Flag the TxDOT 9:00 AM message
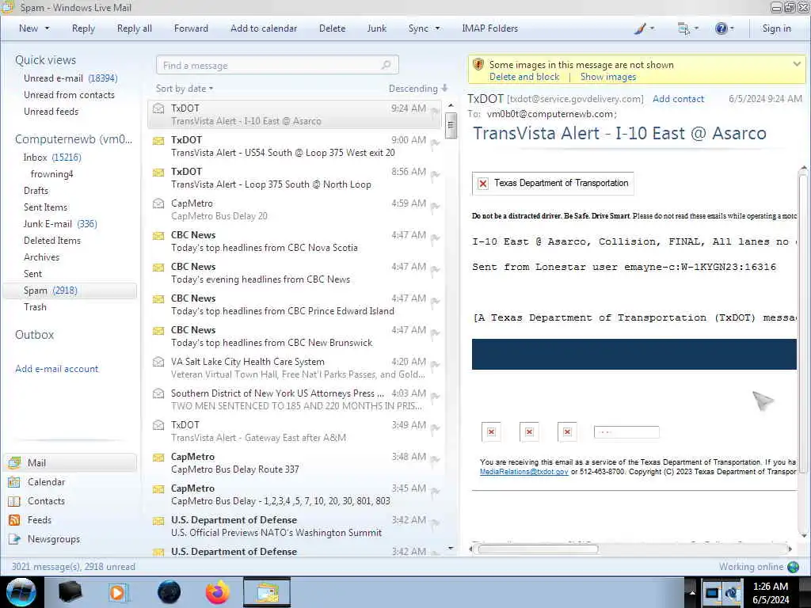This screenshot has width=811, height=608. pos(435,142)
